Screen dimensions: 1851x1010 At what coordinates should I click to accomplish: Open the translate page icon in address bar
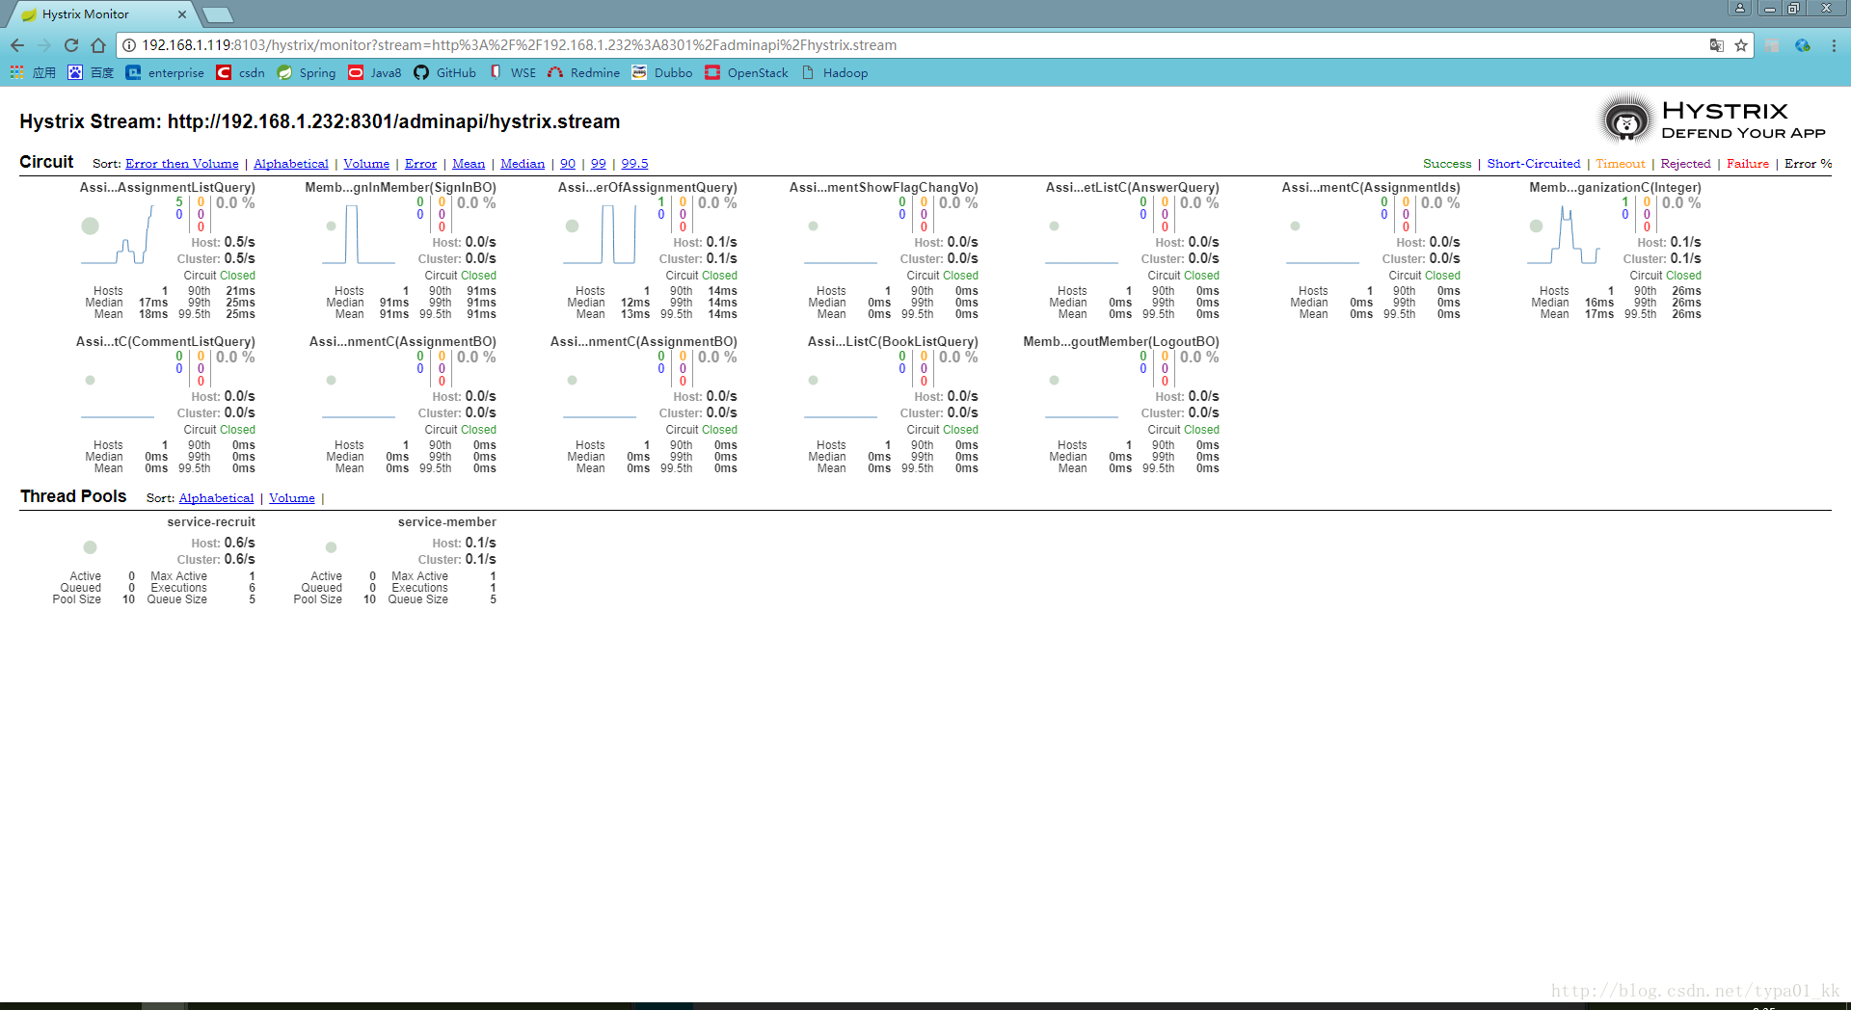pos(1717,45)
